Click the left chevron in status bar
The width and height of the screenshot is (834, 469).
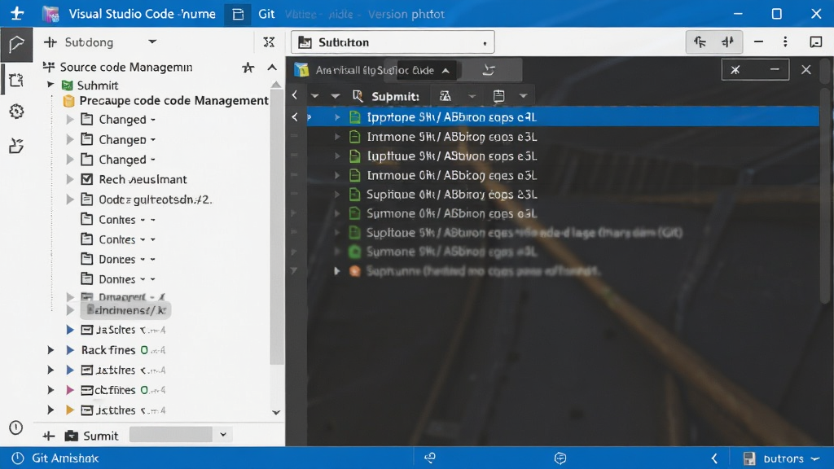[714, 458]
